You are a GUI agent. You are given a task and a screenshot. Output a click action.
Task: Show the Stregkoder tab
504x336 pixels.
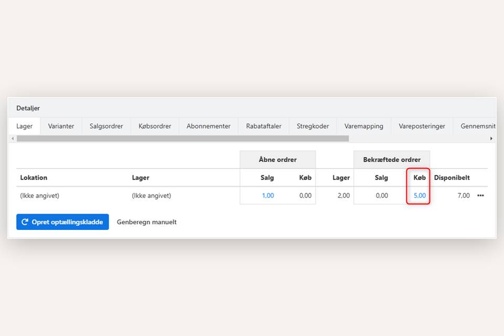pyautogui.click(x=313, y=126)
